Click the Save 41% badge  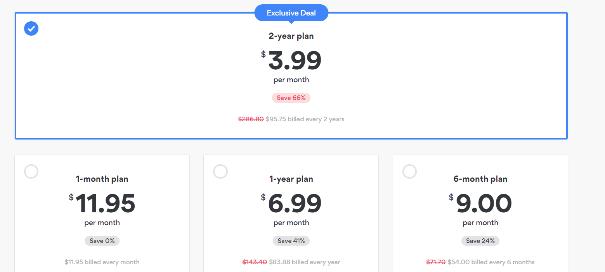291,241
